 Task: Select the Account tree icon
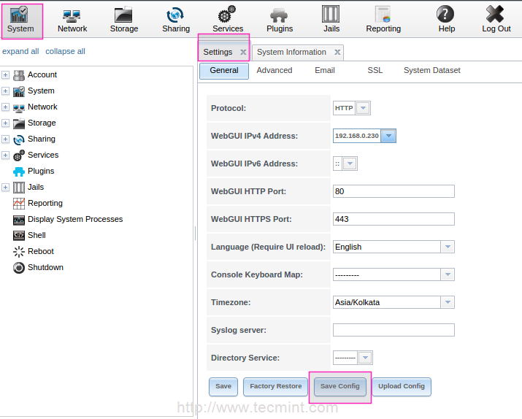[19, 75]
